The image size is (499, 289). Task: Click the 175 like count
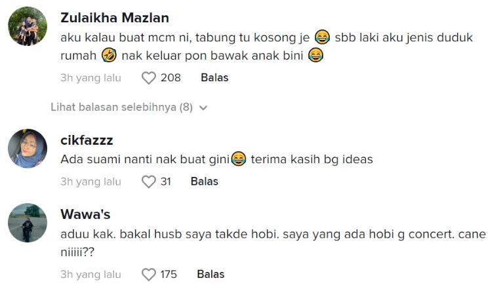tap(169, 275)
